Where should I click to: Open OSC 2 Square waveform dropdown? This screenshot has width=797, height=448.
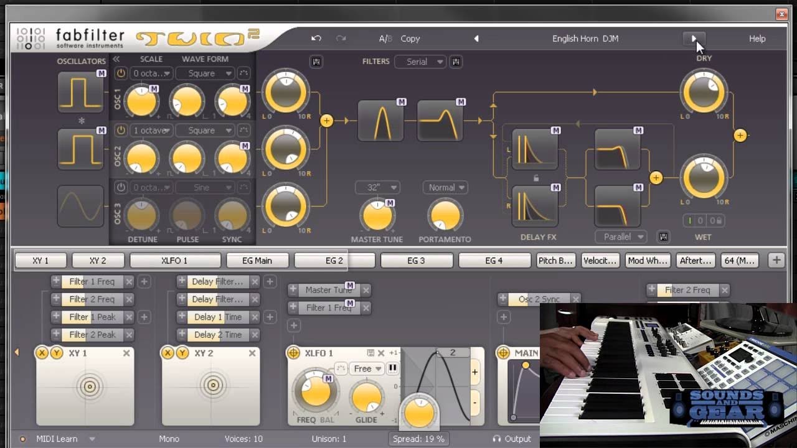205,131
